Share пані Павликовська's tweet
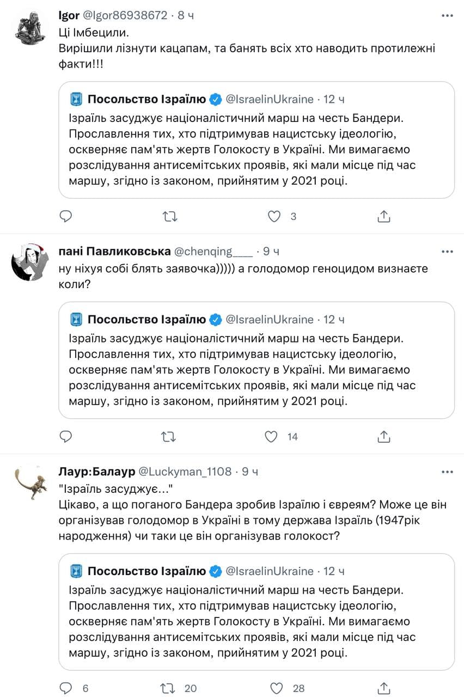The width and height of the screenshot is (464, 697). pos(384,436)
